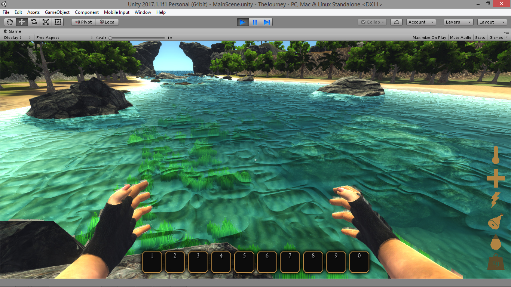Screen dimensions: 511x287
Task: Open the Layout dropdown
Action: click(492, 22)
